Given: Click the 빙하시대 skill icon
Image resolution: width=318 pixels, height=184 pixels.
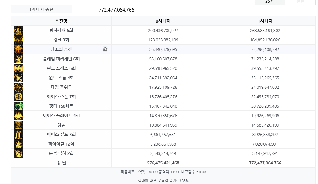Looking at the screenshot, I should pos(18,31).
